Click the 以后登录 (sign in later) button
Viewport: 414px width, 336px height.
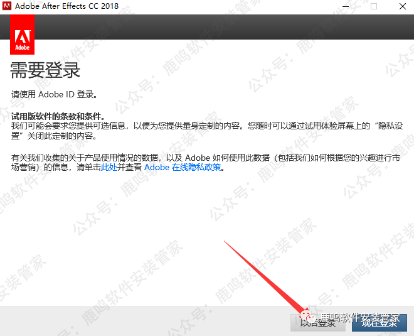318,322
